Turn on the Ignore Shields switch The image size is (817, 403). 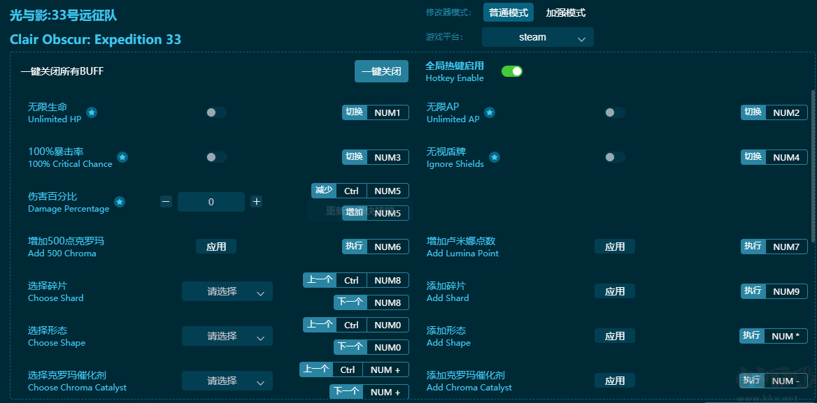tap(614, 157)
